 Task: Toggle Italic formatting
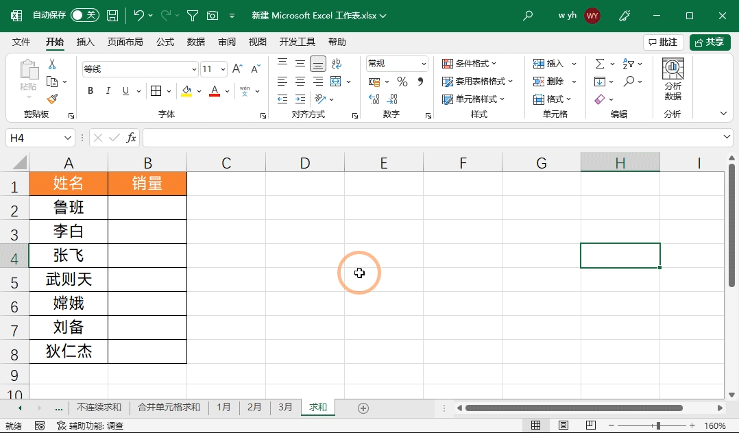click(108, 91)
